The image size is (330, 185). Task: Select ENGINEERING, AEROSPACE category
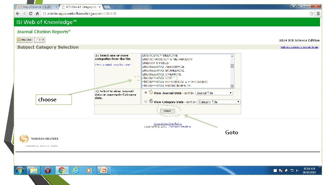click(x=163, y=67)
